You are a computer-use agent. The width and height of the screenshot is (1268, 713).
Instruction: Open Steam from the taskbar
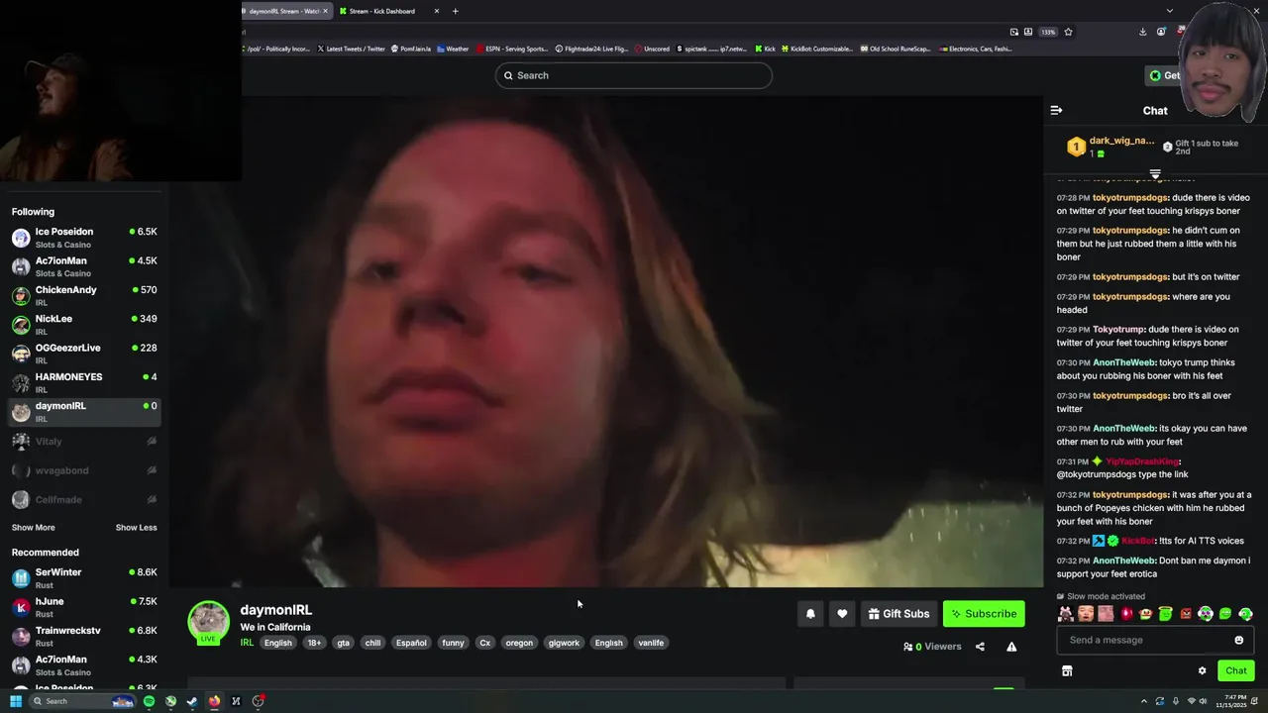192,701
